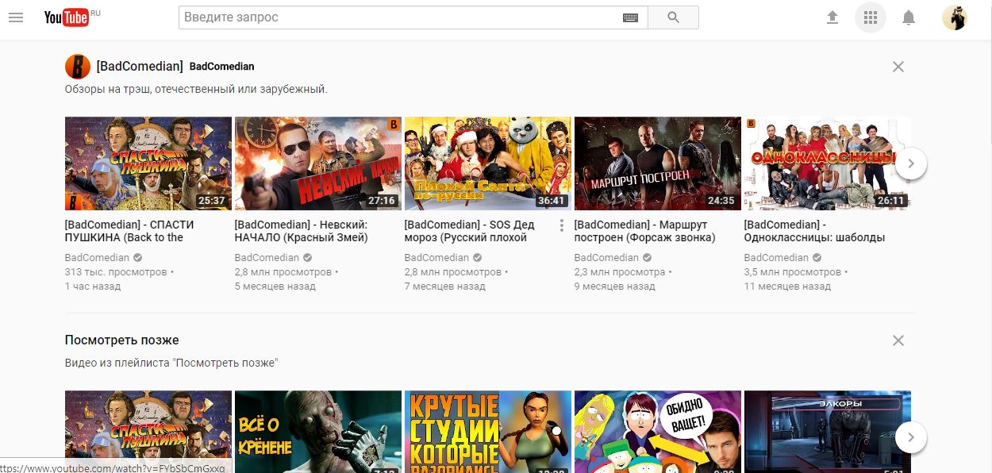Click the BadComedian channel logo icon
The image size is (992, 473).
pyautogui.click(x=77, y=66)
